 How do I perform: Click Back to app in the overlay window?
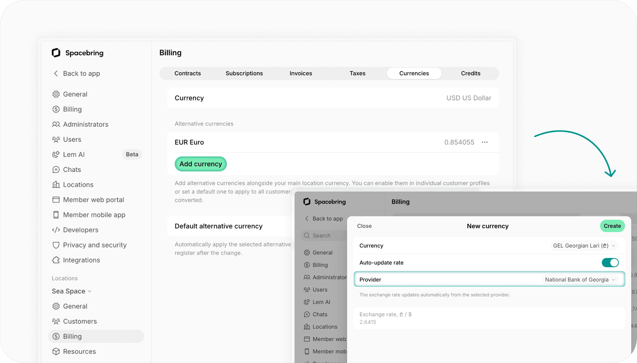pos(324,219)
